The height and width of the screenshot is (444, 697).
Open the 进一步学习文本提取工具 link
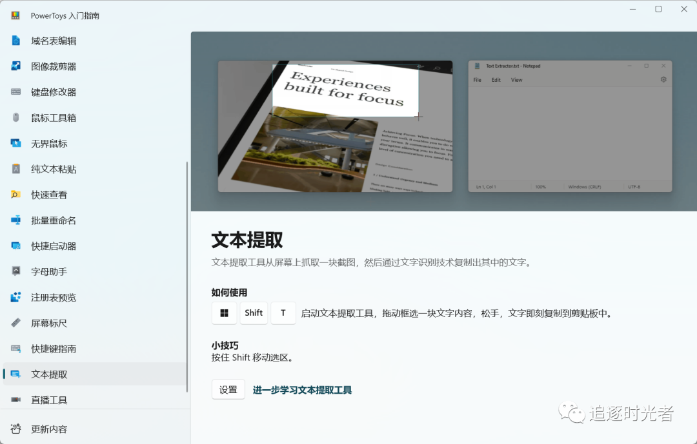click(x=301, y=390)
